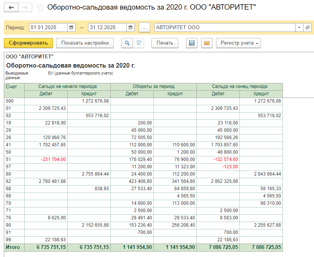314x257 pixels.
Task: Open the organization card for АВТОРИТЕТ ООО
Action: click(307, 28)
